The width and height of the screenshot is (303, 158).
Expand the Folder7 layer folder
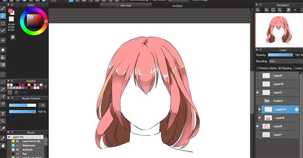tap(266, 101)
